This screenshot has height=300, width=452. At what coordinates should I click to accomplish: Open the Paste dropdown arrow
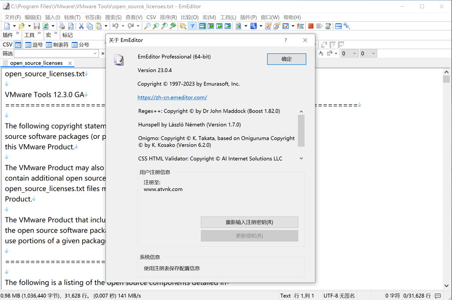106,26
